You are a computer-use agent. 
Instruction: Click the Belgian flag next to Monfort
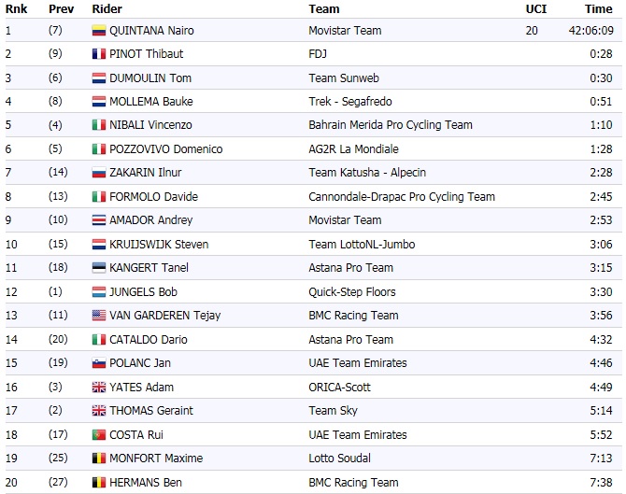pos(98,459)
